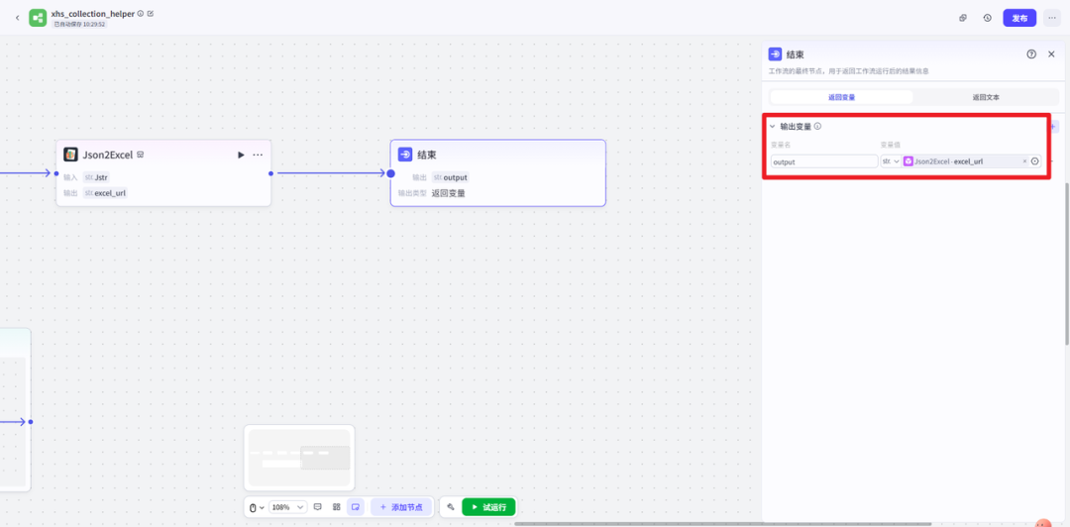1070x527 pixels.
Task: Open the Json2Excel node more options menu
Action: pos(258,155)
